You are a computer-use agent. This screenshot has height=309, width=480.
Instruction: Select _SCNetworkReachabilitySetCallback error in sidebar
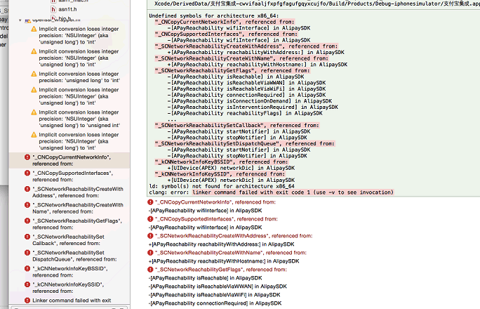click(x=77, y=240)
